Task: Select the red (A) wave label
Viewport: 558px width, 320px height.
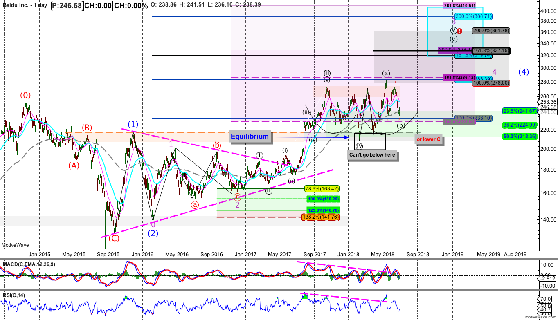Action: point(74,166)
